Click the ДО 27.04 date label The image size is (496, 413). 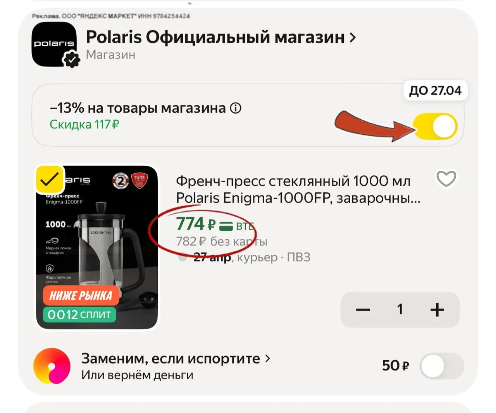coord(436,91)
